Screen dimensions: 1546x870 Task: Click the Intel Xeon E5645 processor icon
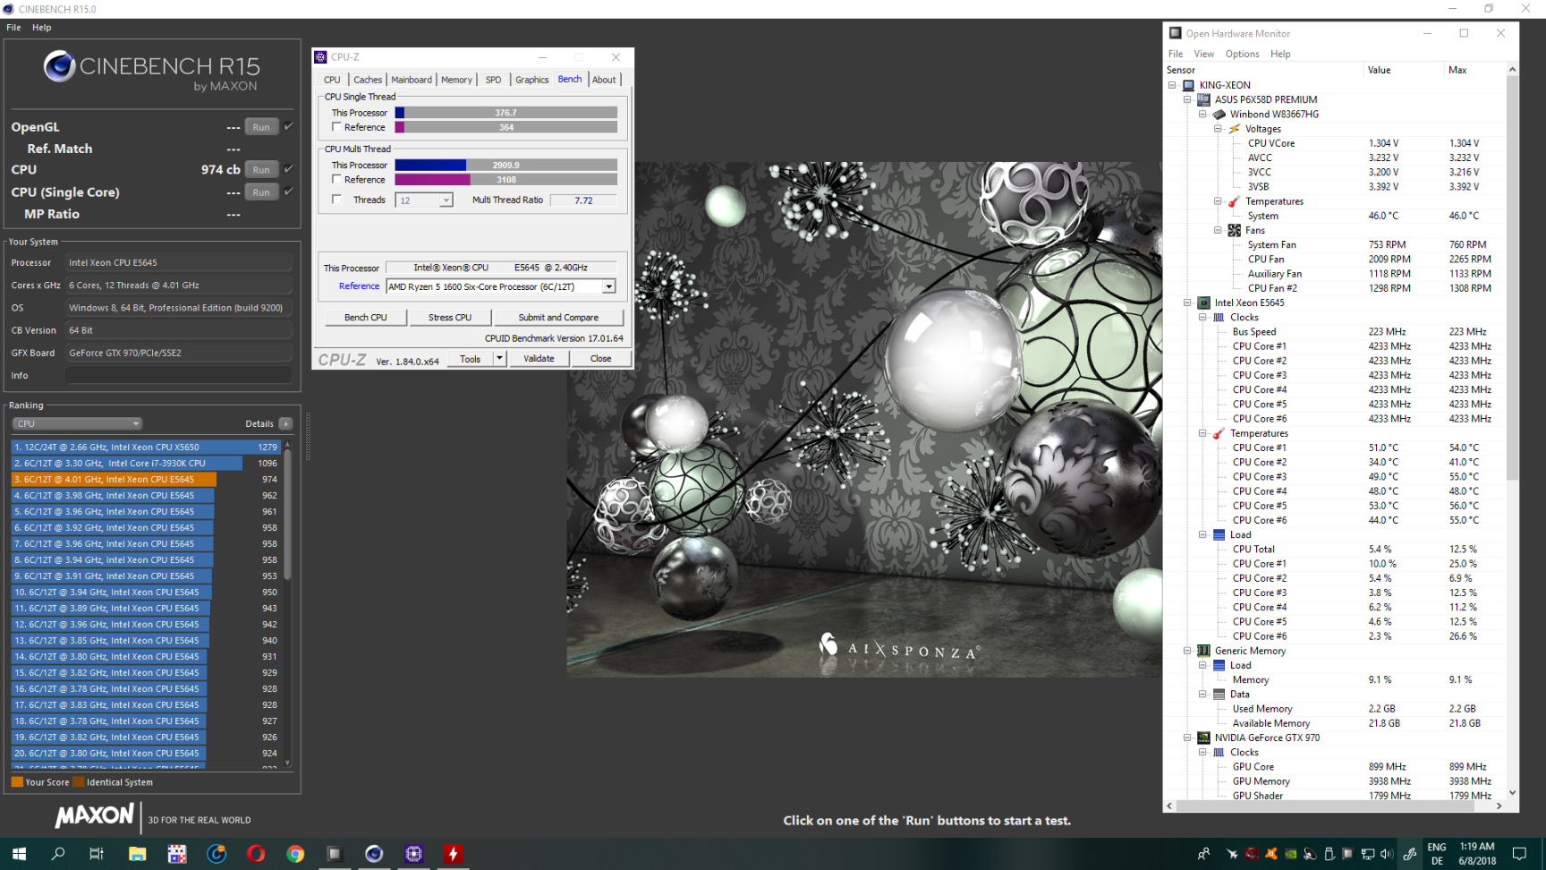(1203, 303)
